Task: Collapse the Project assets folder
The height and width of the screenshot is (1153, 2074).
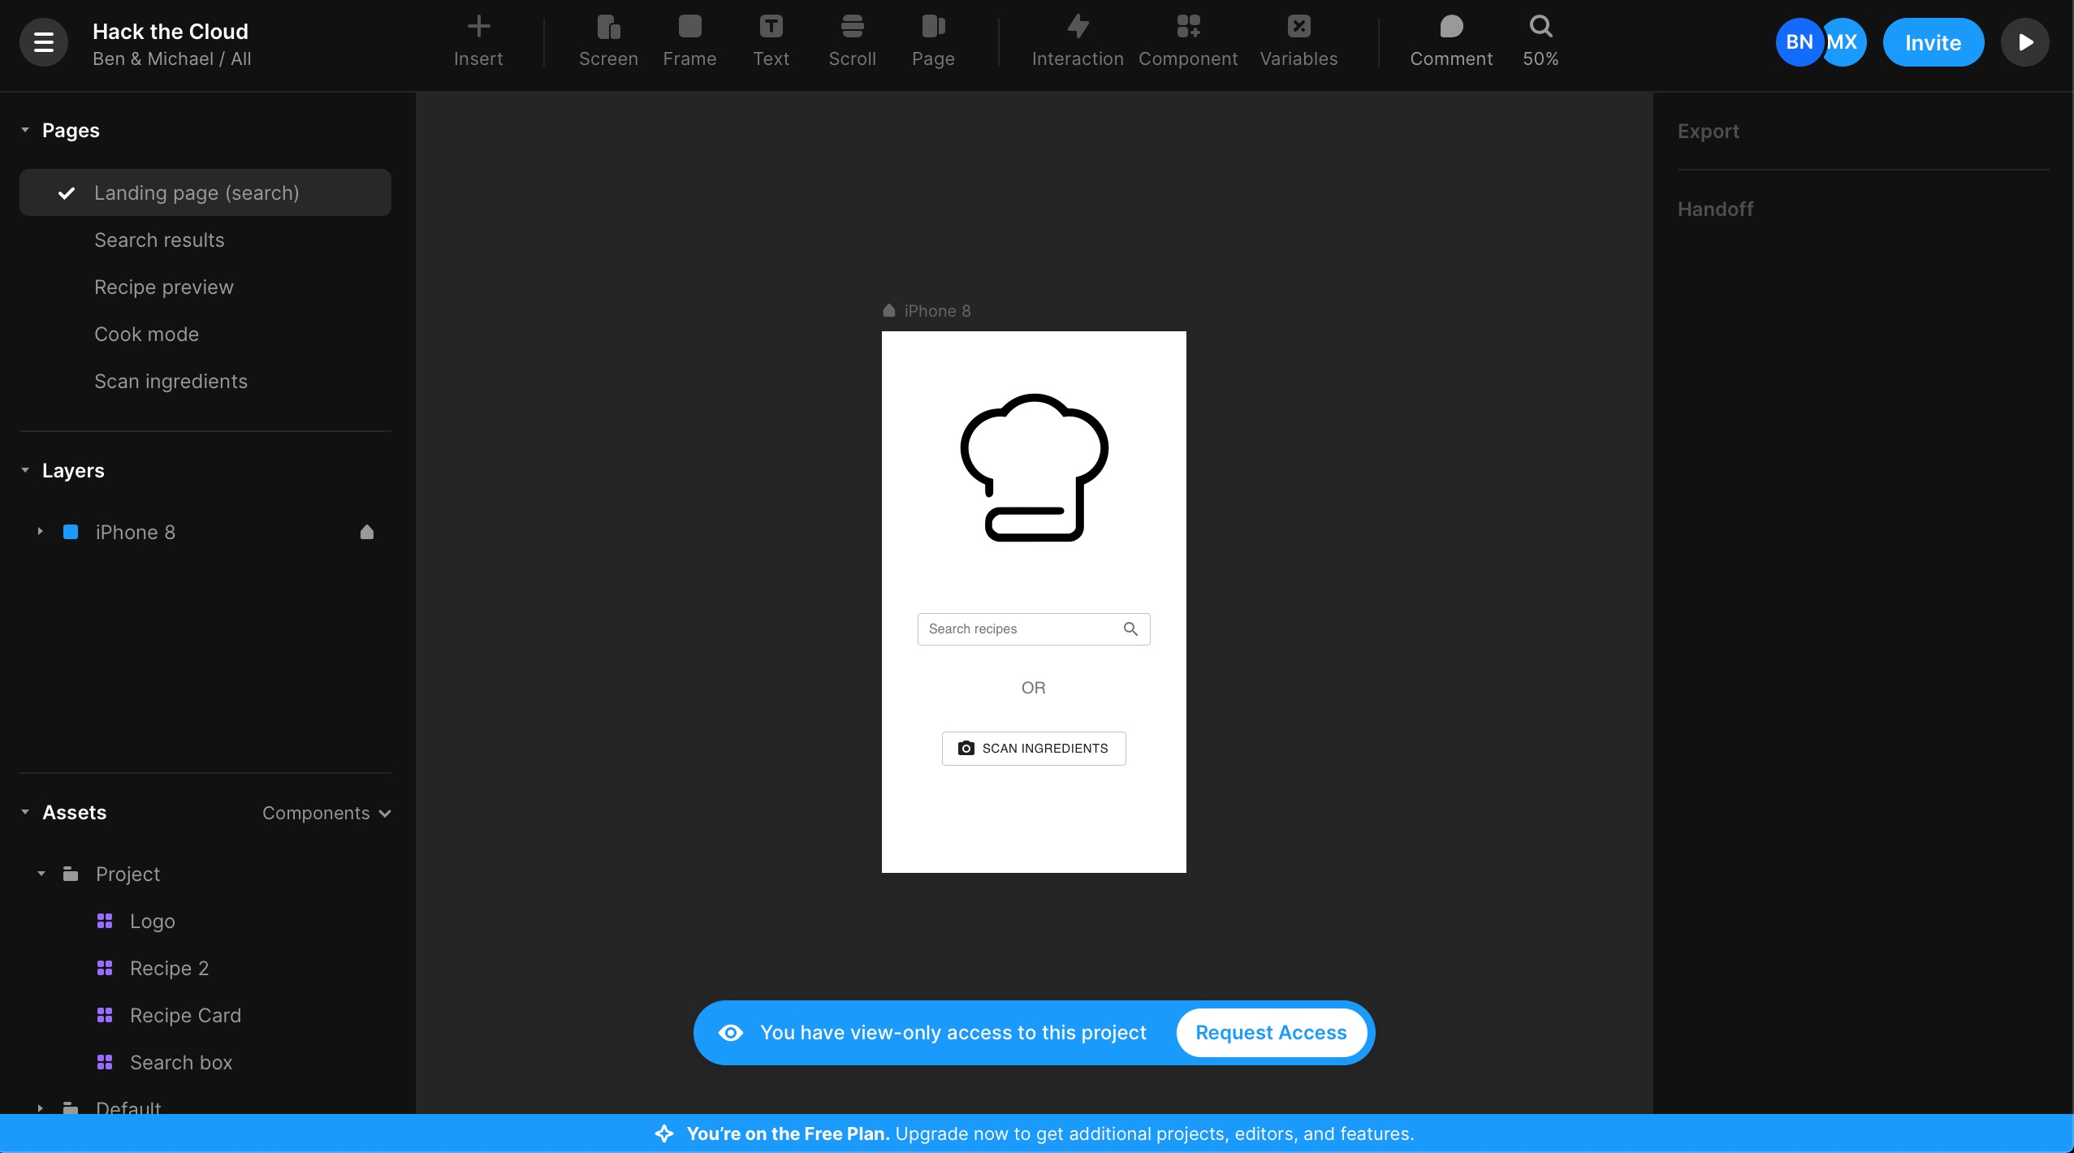Action: (41, 874)
